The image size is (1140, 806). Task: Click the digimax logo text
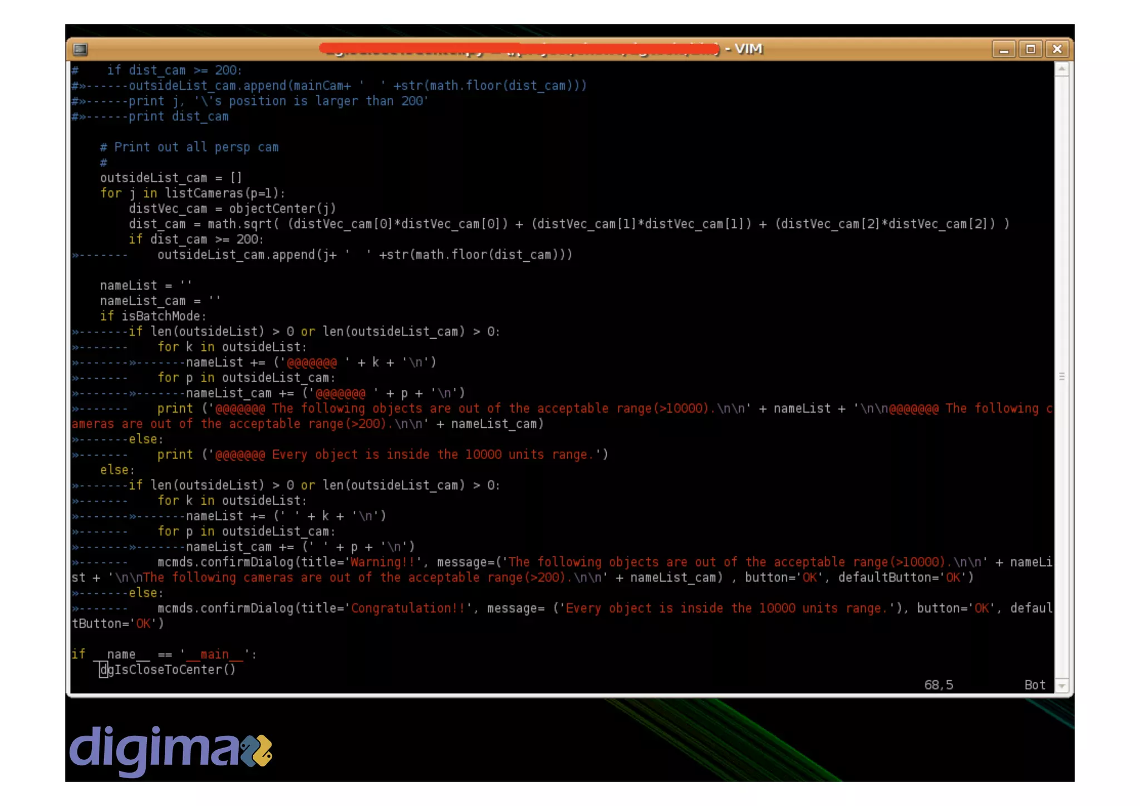[x=153, y=749]
